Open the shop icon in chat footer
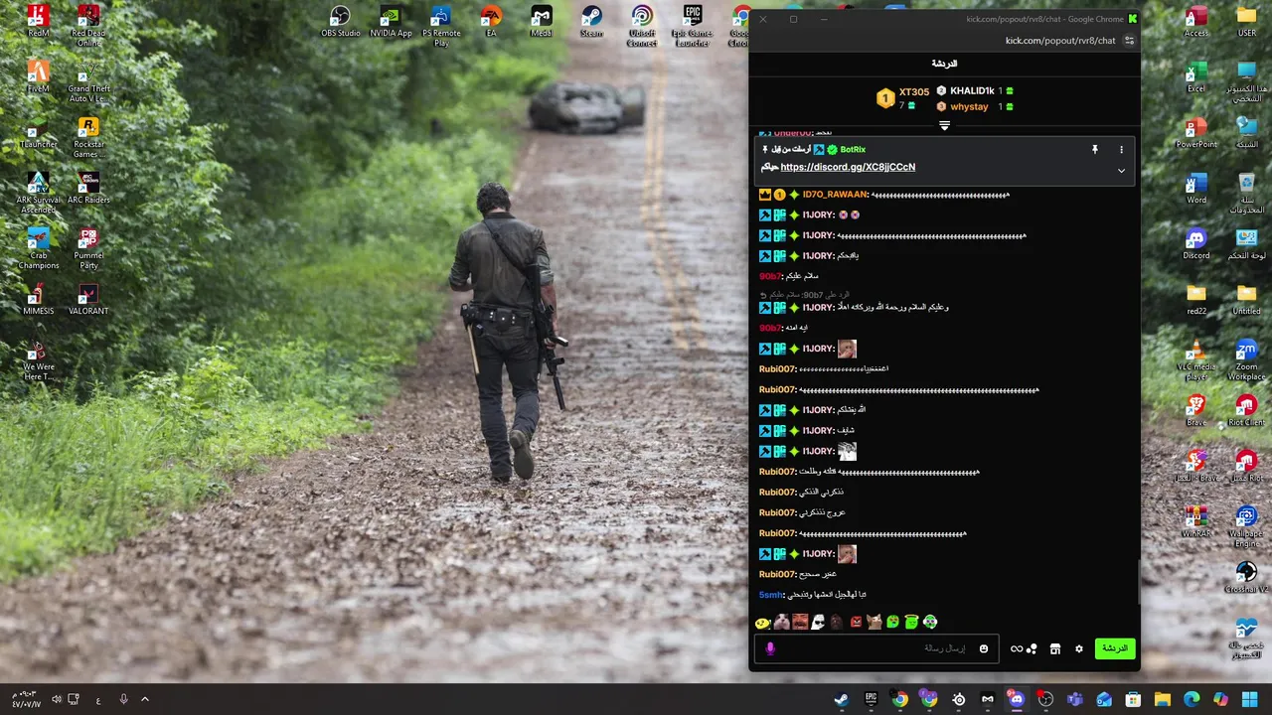The image size is (1272, 715). 1055,648
